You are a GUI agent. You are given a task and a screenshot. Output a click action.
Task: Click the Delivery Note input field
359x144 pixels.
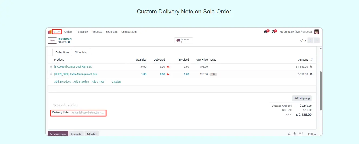coord(87,113)
